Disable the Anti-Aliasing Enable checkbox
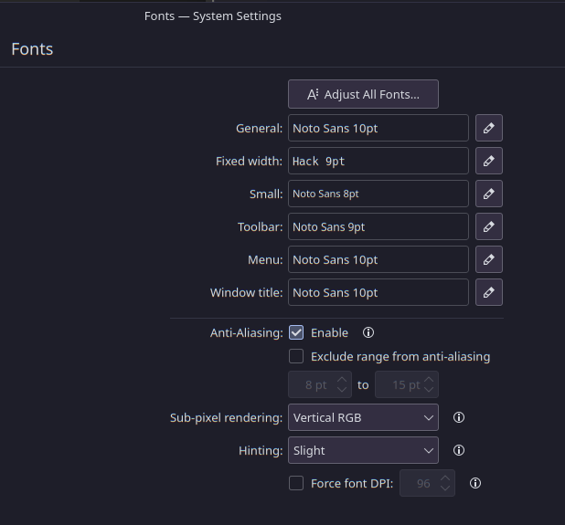Screen dimensions: 565x525 pyautogui.click(x=296, y=333)
